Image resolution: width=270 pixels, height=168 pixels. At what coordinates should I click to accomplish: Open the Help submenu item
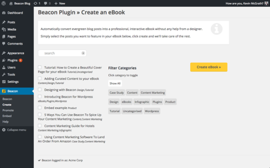(x=6, y=122)
